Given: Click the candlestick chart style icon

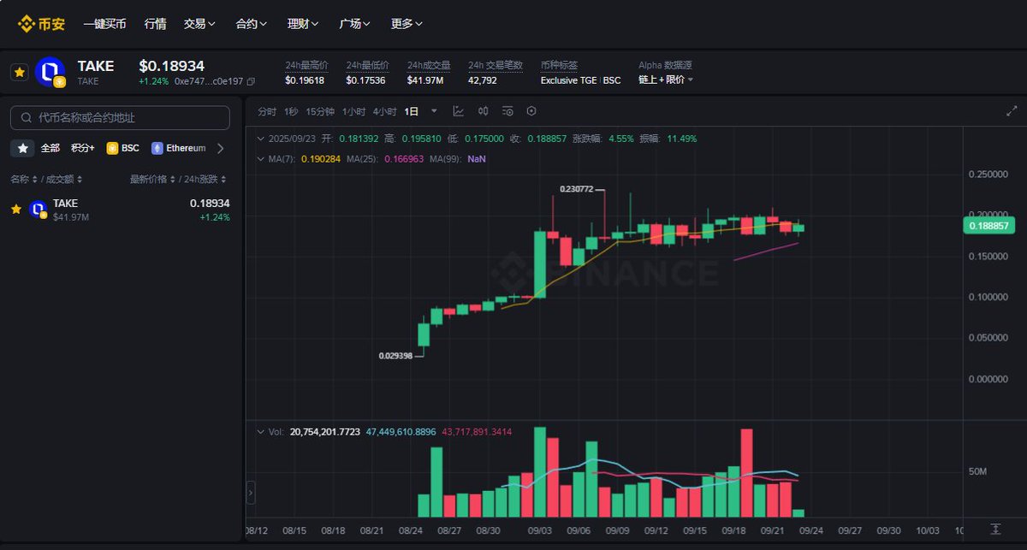Looking at the screenshot, I should (x=483, y=111).
